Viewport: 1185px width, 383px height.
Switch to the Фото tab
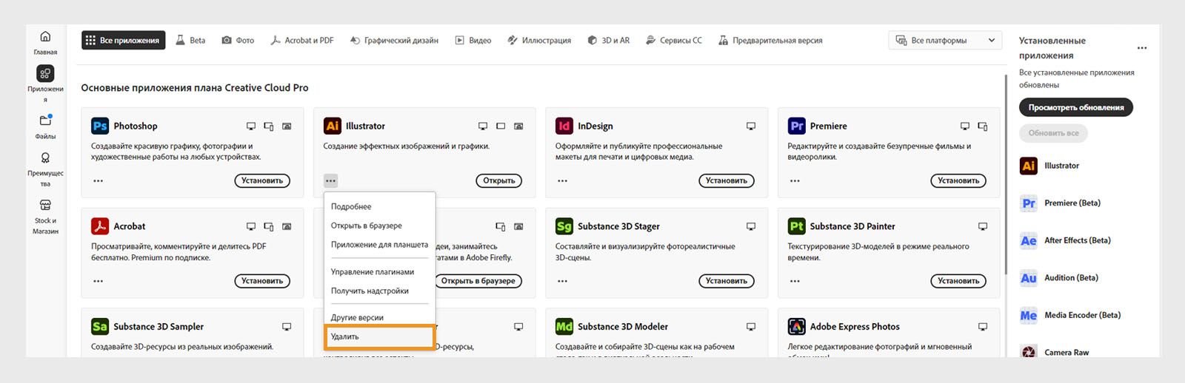(238, 41)
